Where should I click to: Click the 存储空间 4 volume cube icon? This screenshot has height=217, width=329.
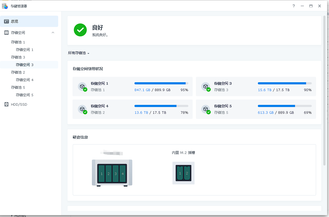(x=82, y=109)
